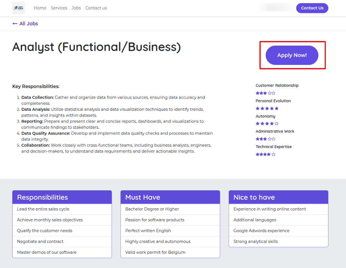This screenshot has height=268, width=346.
Task: Click the Must Have card header
Action: pyautogui.click(x=170, y=197)
